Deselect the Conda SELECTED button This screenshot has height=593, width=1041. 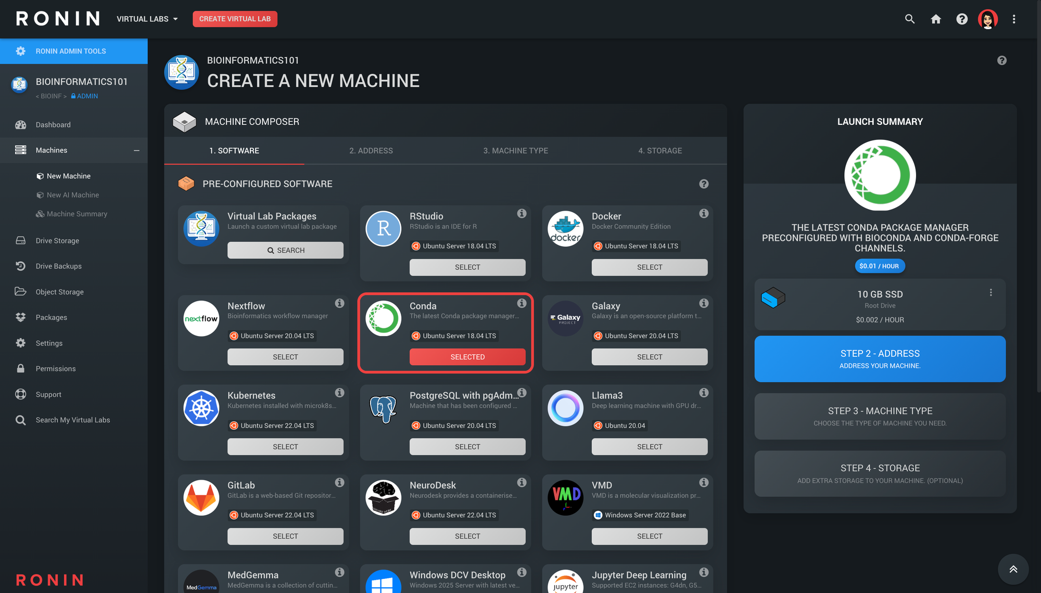pos(467,357)
